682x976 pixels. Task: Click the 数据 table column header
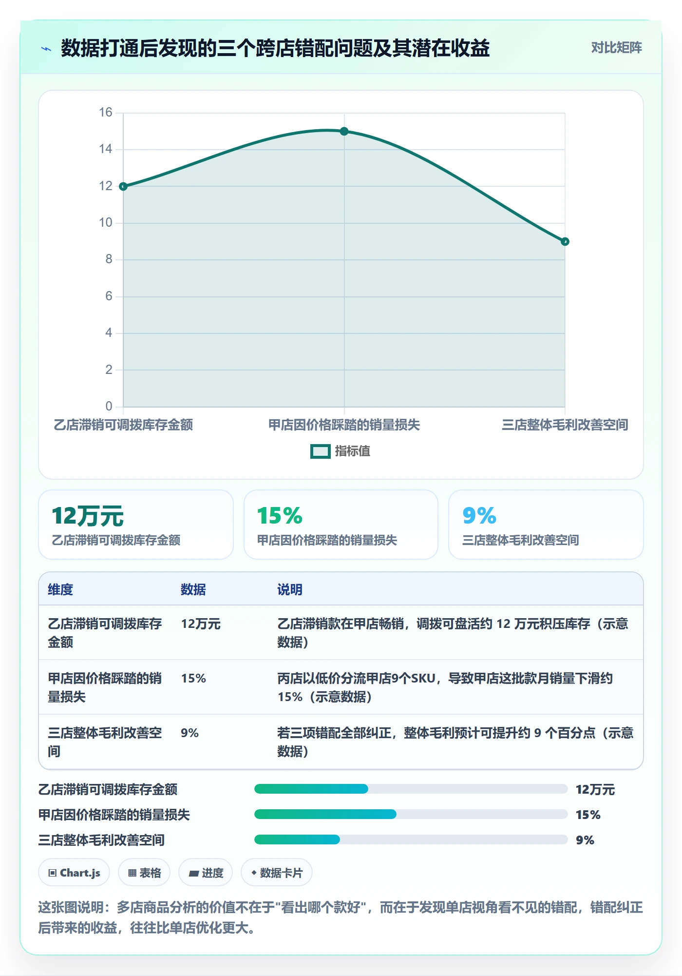[193, 589]
